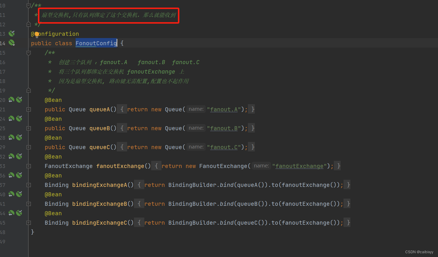Click the @Bean annotation above queueA
Screen dimensions: 438x257
[x=53, y=100]
